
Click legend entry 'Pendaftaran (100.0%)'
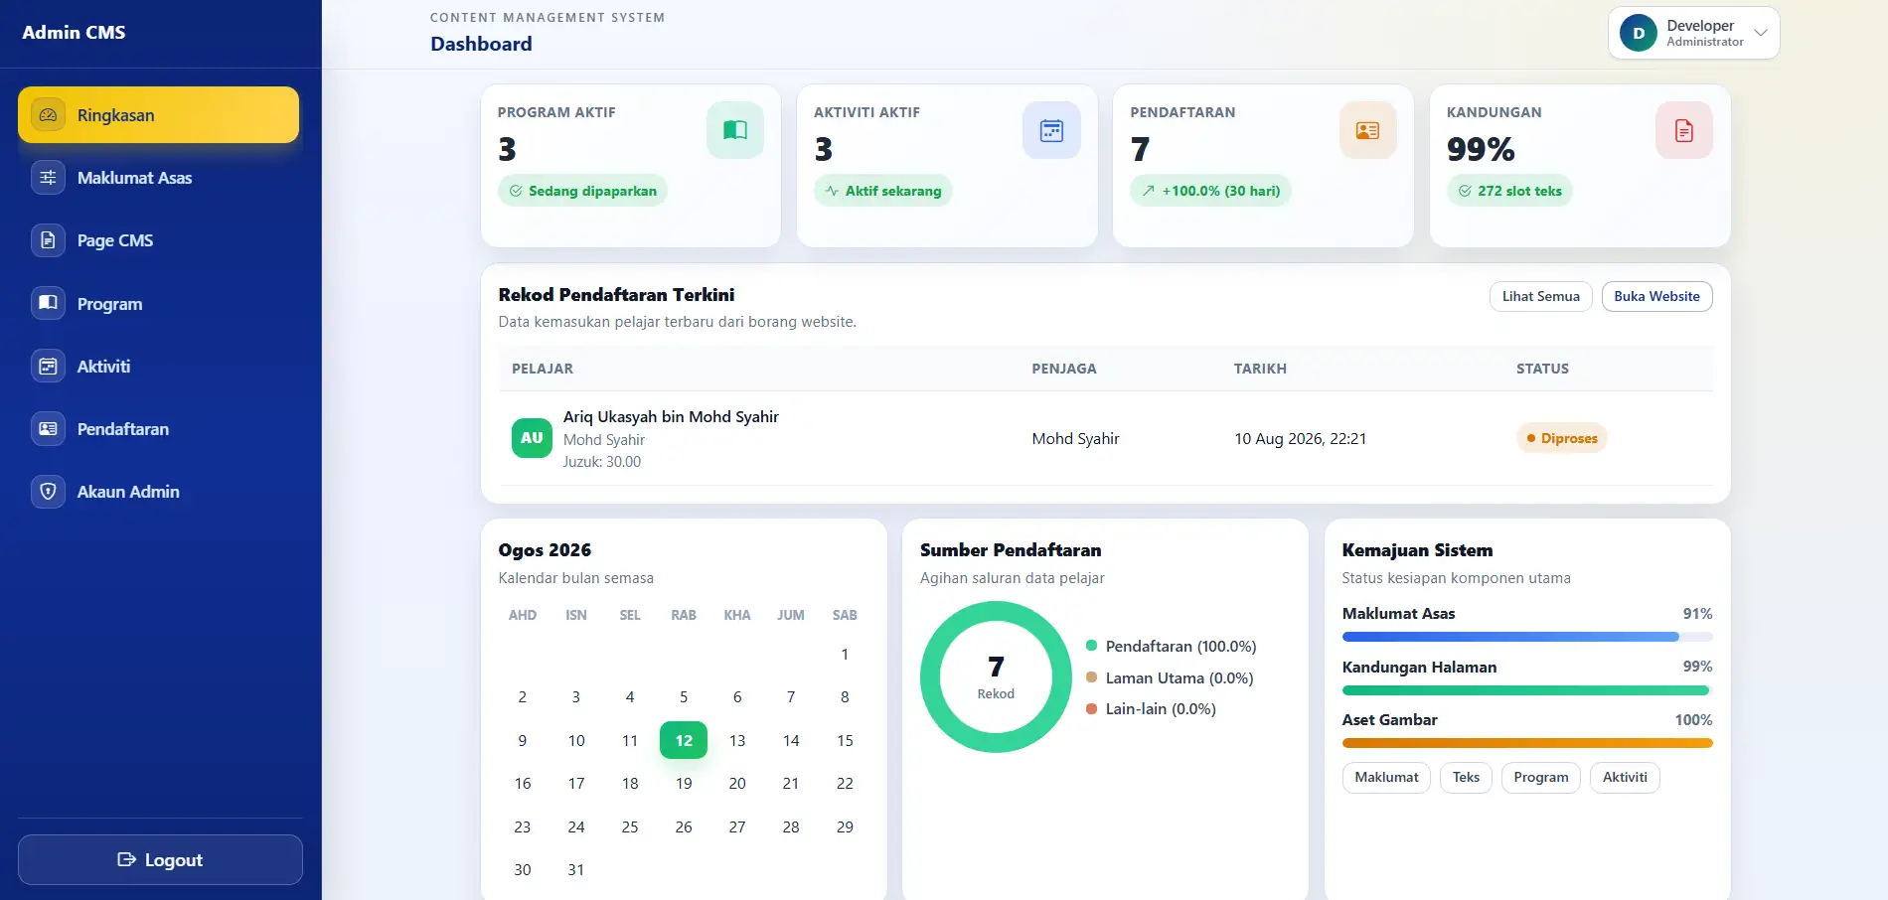click(1172, 646)
